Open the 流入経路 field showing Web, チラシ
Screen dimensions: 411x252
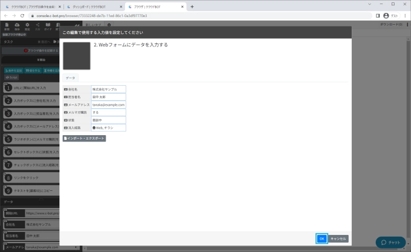point(109,127)
